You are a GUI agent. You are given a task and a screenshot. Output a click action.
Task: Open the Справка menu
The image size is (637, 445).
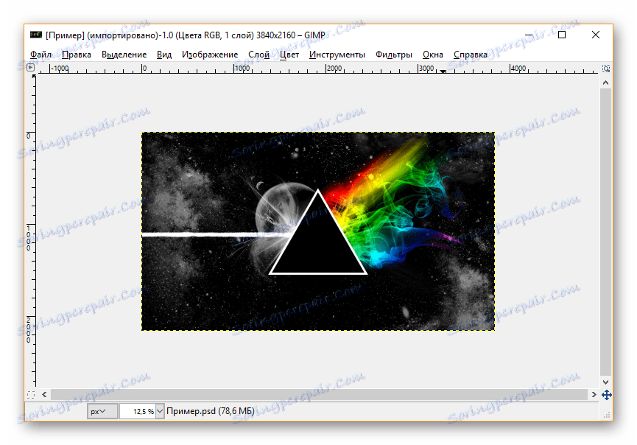471,55
